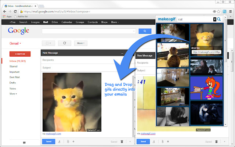Open formatting options in right message
This screenshot has height=147, width=235.
pyautogui.click(x=154, y=141)
